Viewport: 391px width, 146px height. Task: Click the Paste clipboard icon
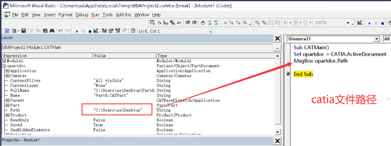(x=45, y=31)
